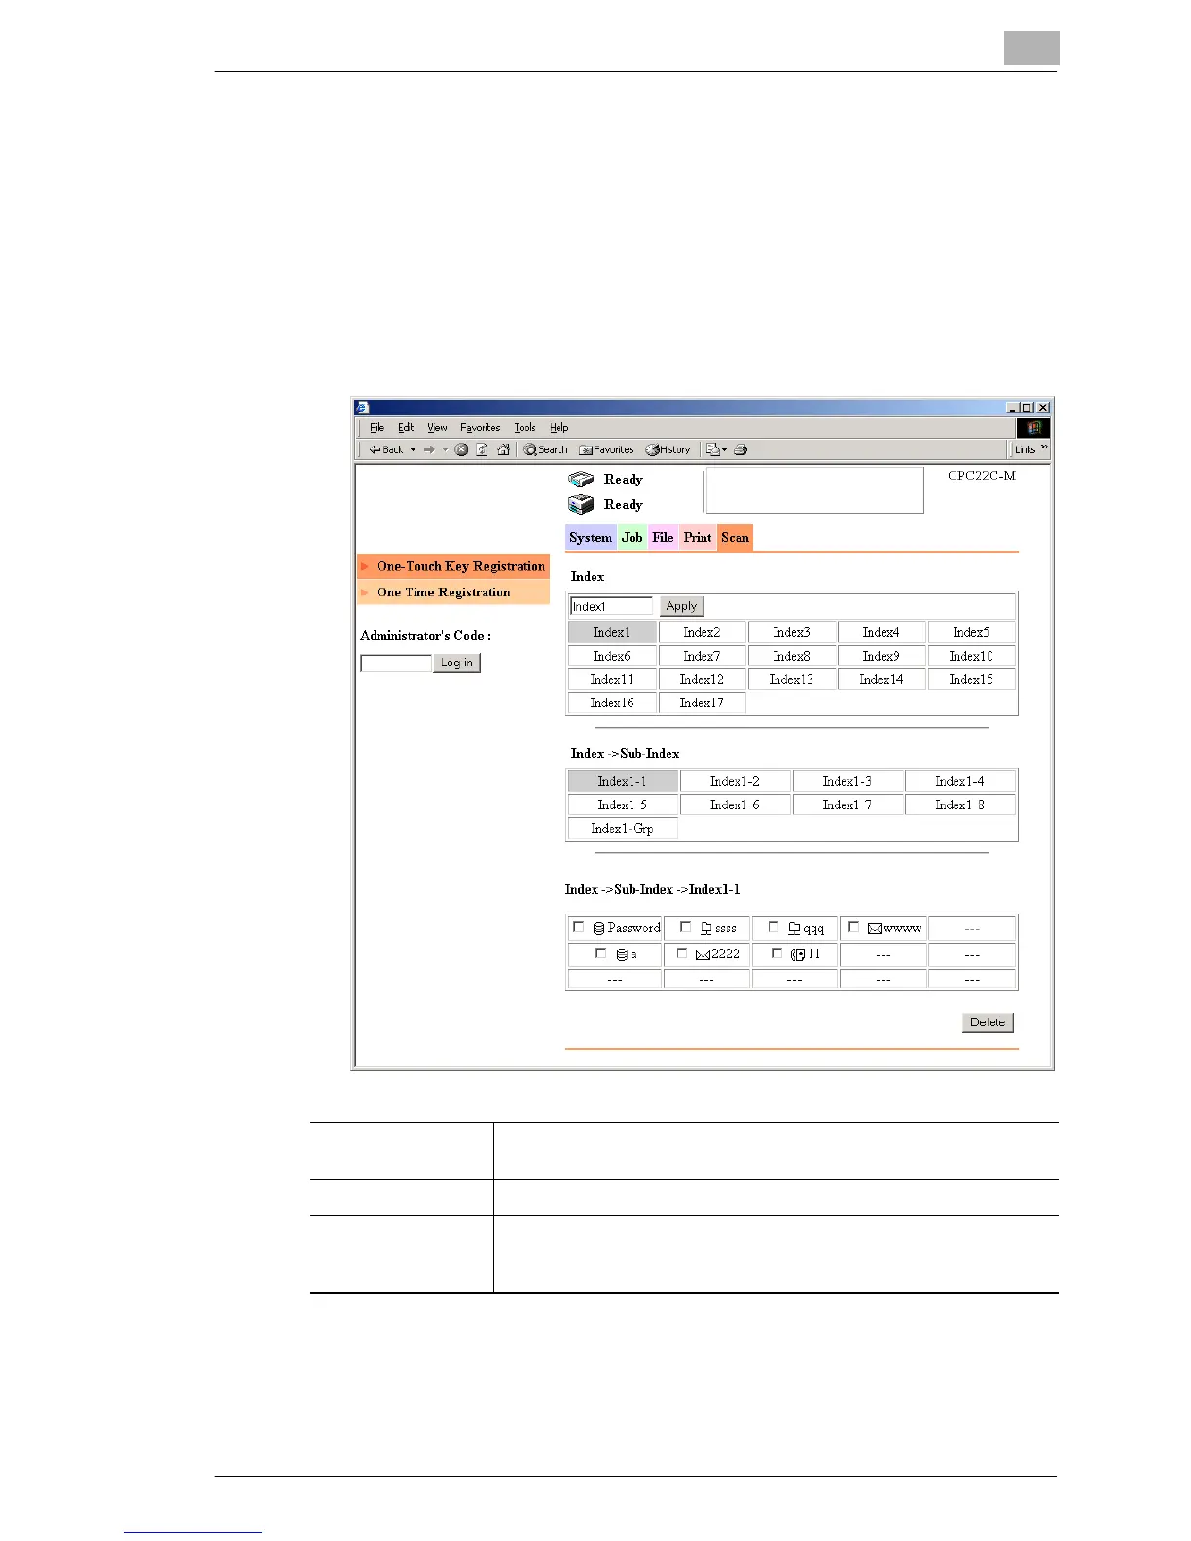Image resolution: width=1191 pixels, height=1541 pixels.
Task: Click the Windows logo throbber icon
Action: click(x=1033, y=427)
